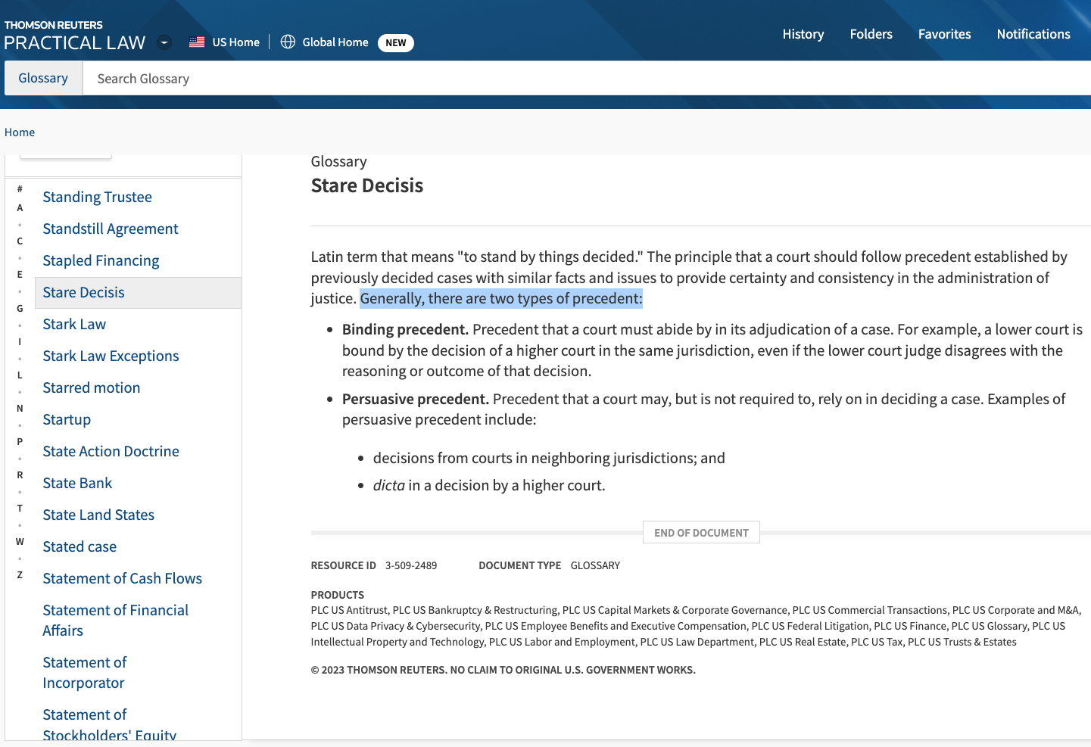Image resolution: width=1091 pixels, height=747 pixels.
Task: Open the Statement of Cash Flows entry
Action: tap(122, 578)
